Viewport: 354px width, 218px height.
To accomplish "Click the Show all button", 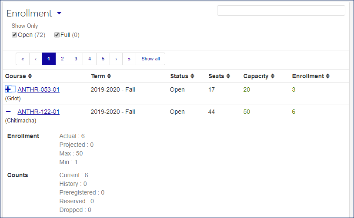I will click(150, 59).
